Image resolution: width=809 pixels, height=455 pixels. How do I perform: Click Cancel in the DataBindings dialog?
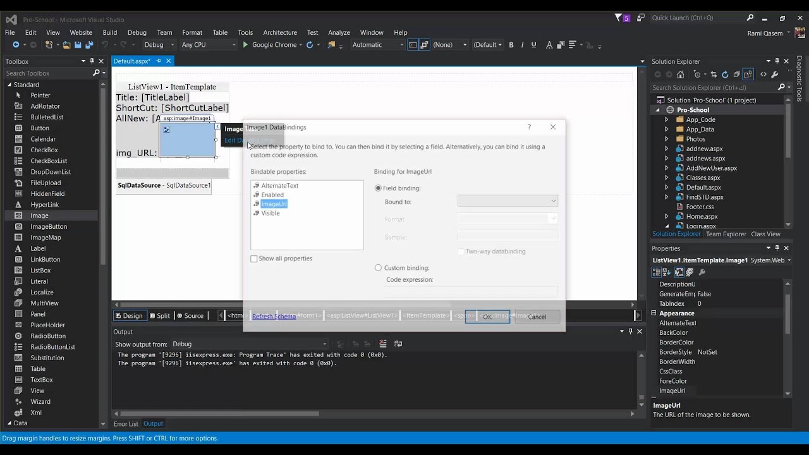click(537, 317)
